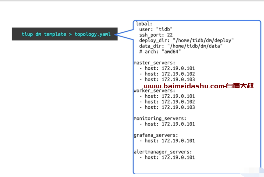This screenshot has width=264, height=177.
Task: Click the worker_servers: heading
Action: (x=154, y=91)
